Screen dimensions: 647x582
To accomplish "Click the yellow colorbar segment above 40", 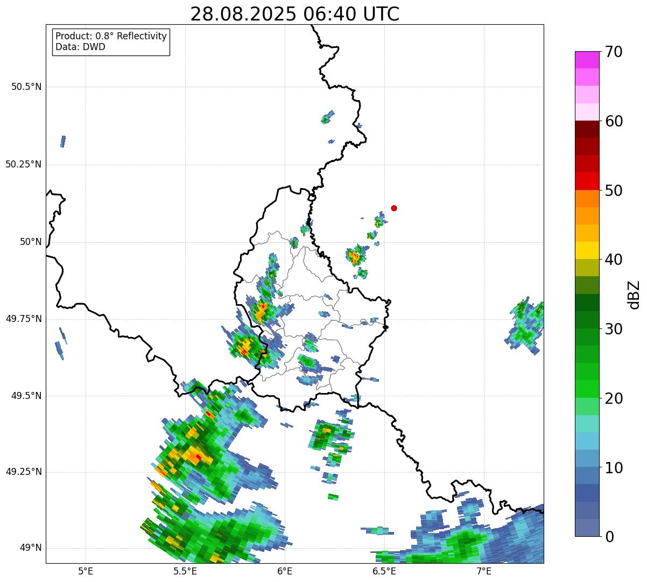I will tap(587, 250).
